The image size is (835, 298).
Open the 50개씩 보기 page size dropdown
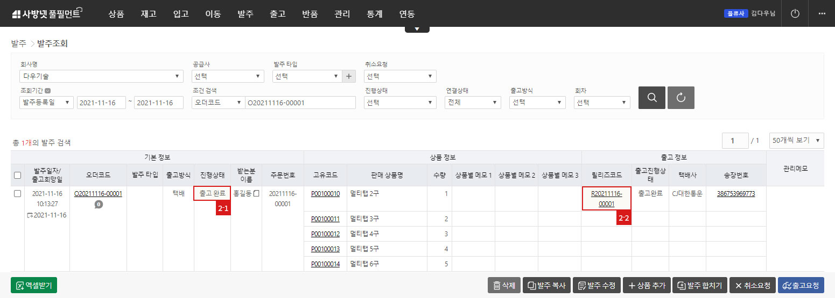(x=796, y=140)
